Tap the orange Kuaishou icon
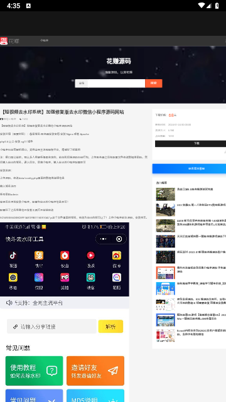The width and height of the screenshot is (226, 402). [x=39, y=256]
